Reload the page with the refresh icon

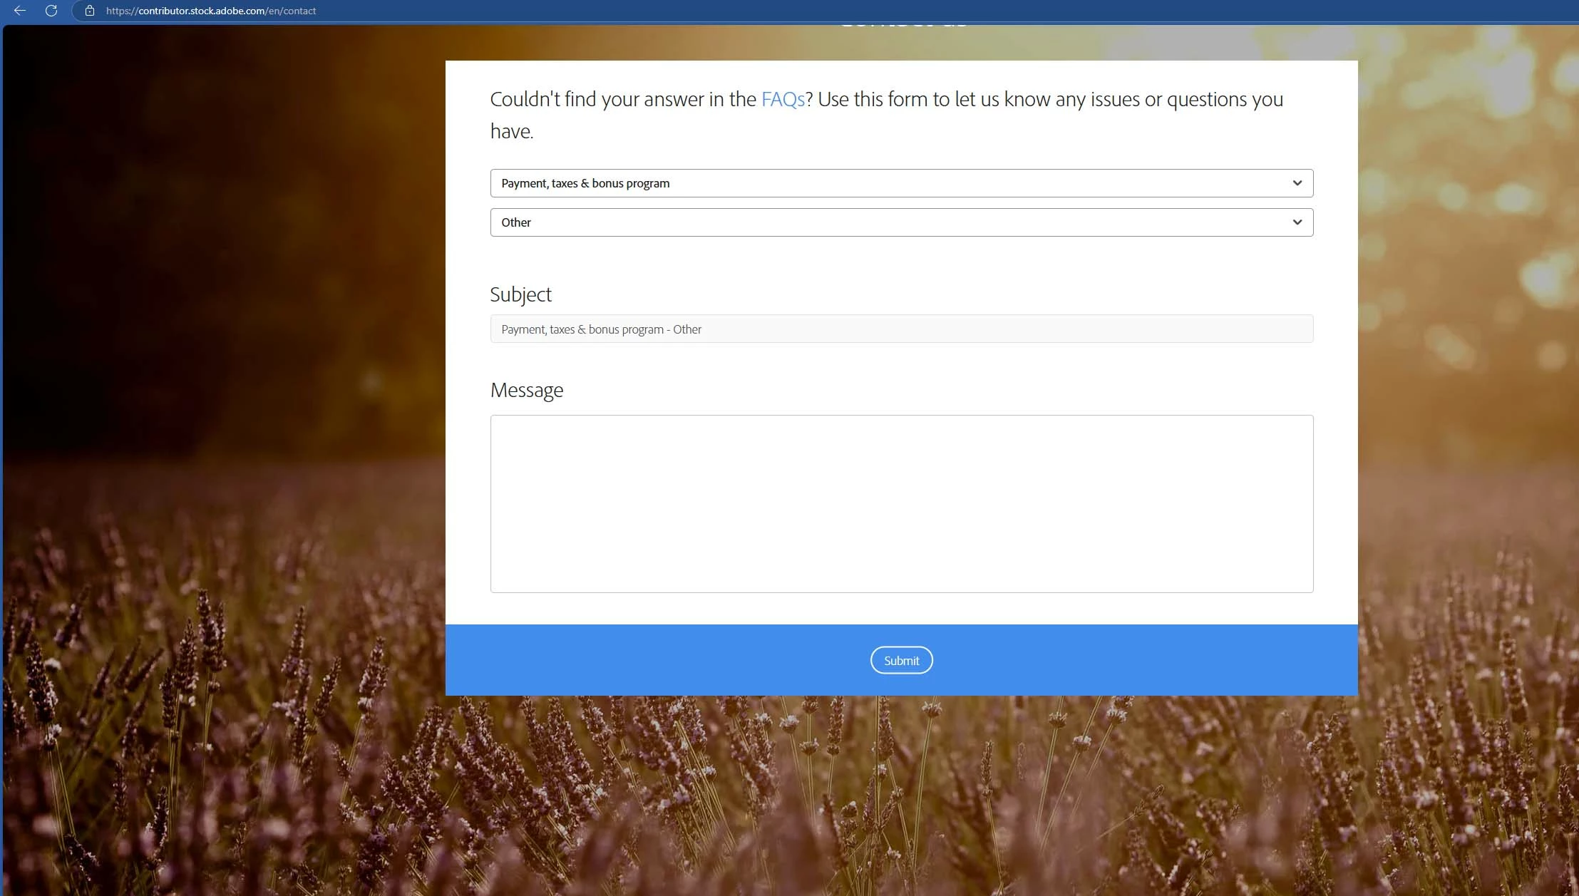pyautogui.click(x=51, y=11)
